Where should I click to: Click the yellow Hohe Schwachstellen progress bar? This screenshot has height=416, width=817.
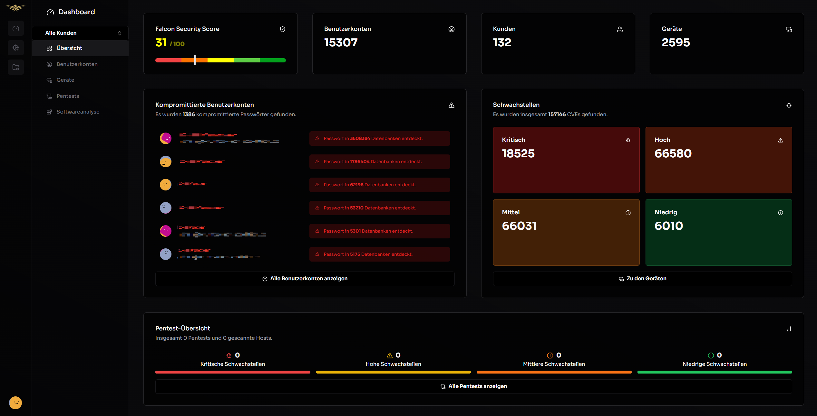click(393, 372)
